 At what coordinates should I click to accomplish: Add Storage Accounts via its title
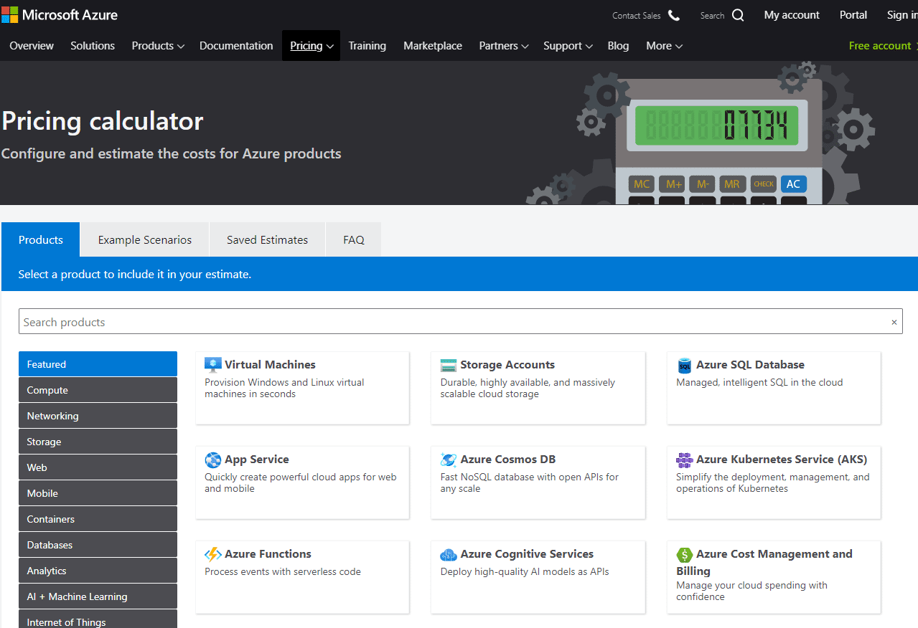tap(507, 365)
